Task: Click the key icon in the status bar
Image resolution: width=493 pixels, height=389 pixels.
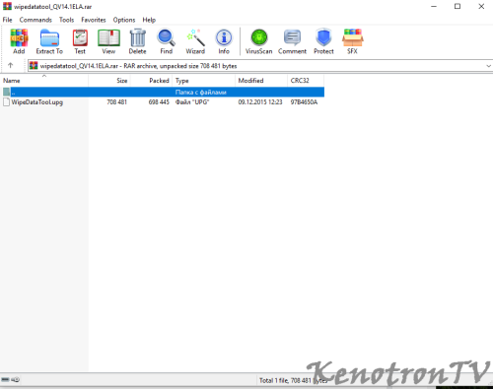Action: click(x=16, y=379)
